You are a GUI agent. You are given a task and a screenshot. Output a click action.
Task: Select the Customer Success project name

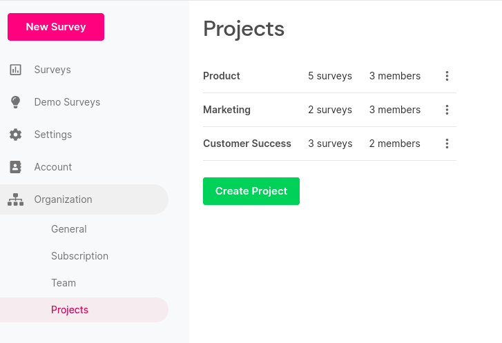click(247, 144)
